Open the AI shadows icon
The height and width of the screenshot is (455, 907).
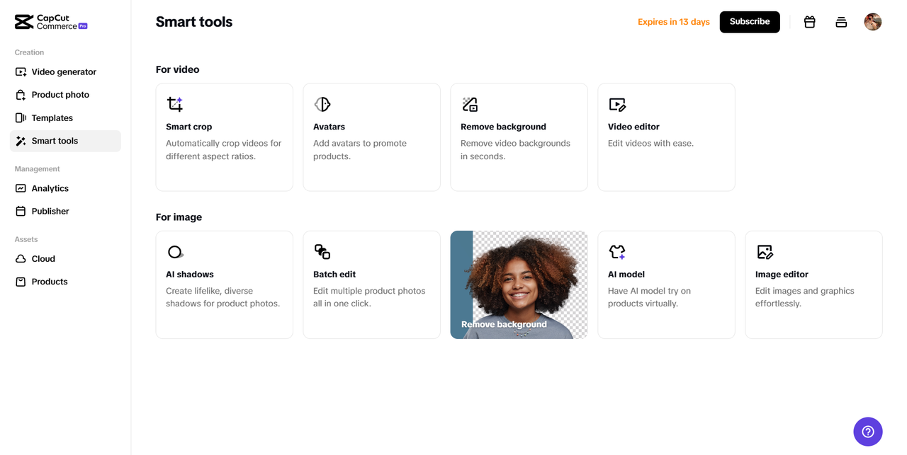pos(175,252)
